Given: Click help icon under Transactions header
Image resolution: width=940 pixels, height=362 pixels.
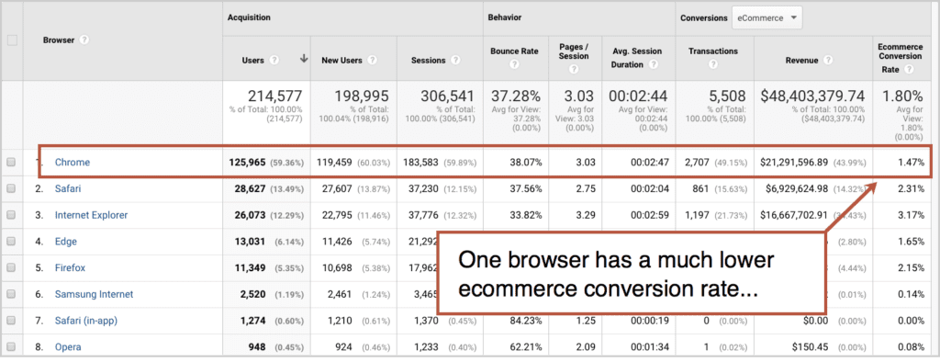Looking at the screenshot, I should point(713,65).
